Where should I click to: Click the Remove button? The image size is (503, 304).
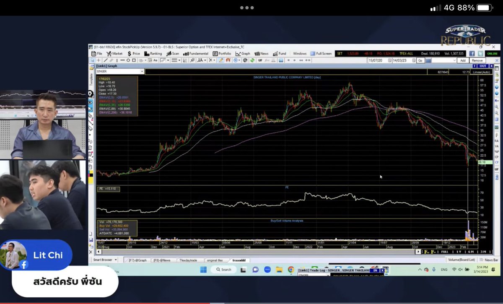click(x=477, y=60)
